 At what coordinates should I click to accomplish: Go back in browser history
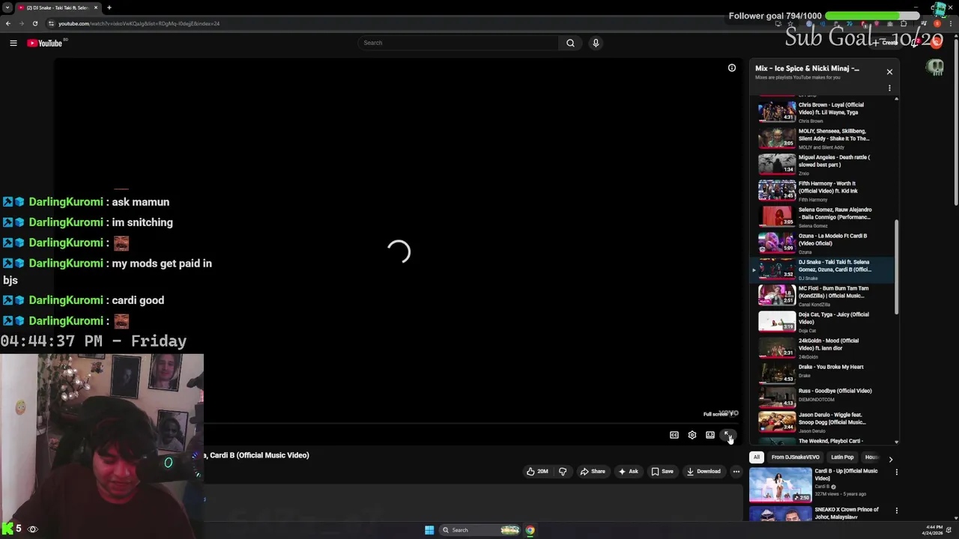coord(7,23)
